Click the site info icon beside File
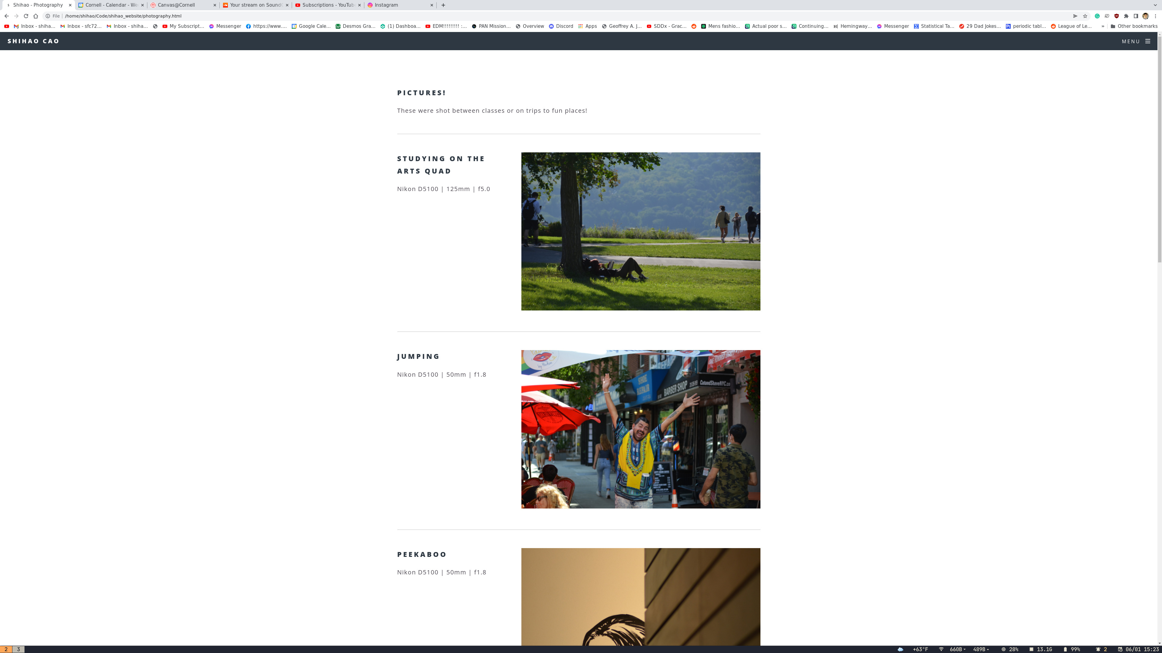The width and height of the screenshot is (1162, 653). tap(48, 16)
